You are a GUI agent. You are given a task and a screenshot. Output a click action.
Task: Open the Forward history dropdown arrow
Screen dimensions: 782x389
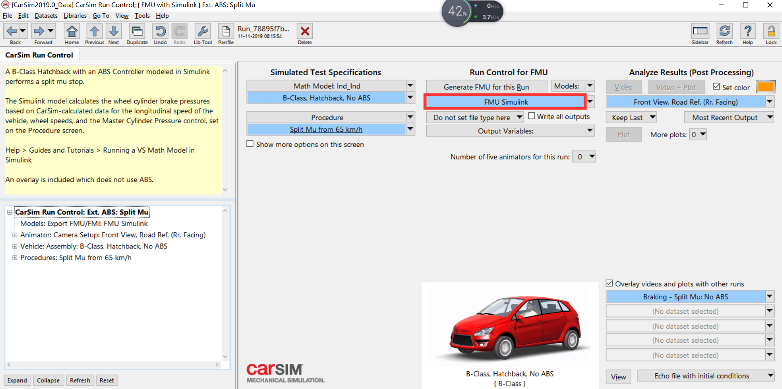(51, 31)
